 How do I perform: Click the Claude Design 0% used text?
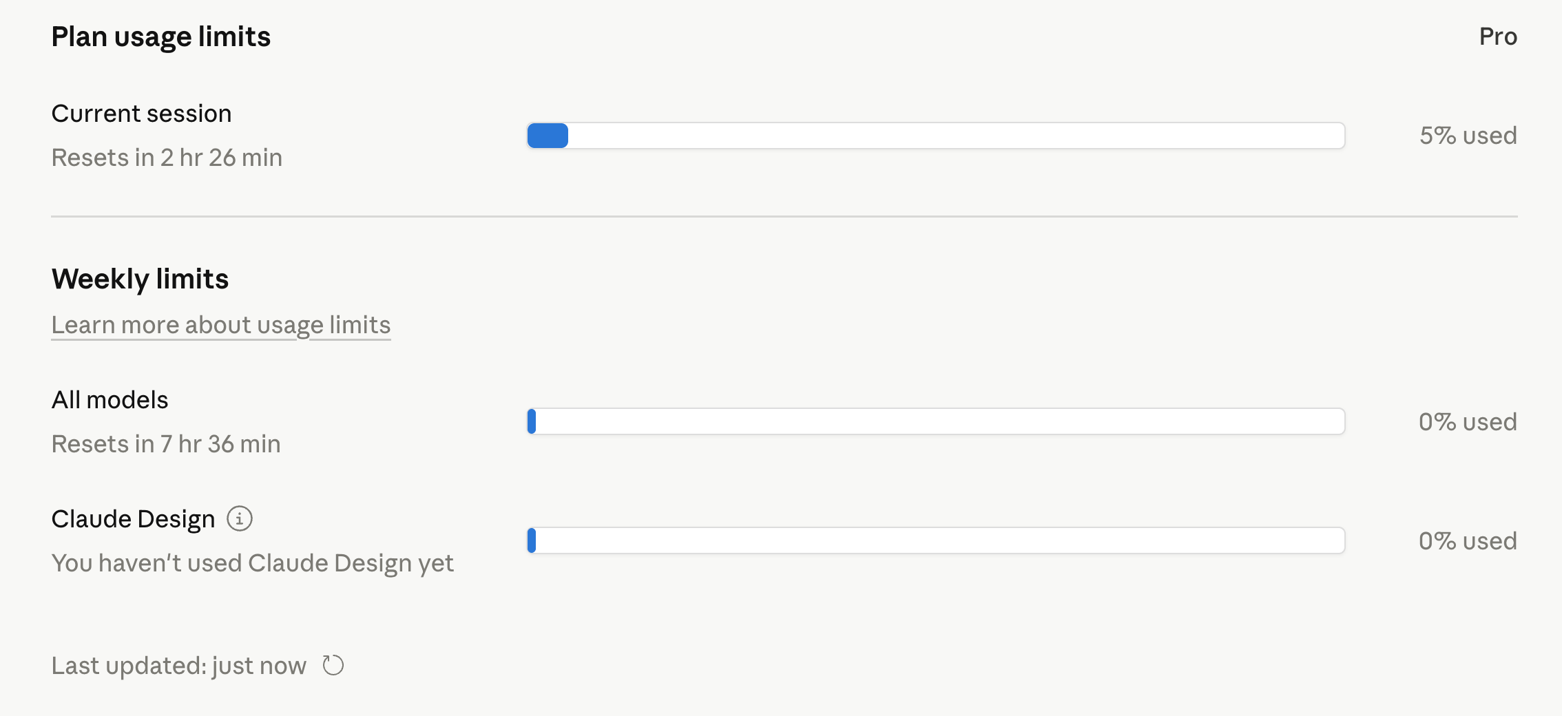[x=1468, y=540]
